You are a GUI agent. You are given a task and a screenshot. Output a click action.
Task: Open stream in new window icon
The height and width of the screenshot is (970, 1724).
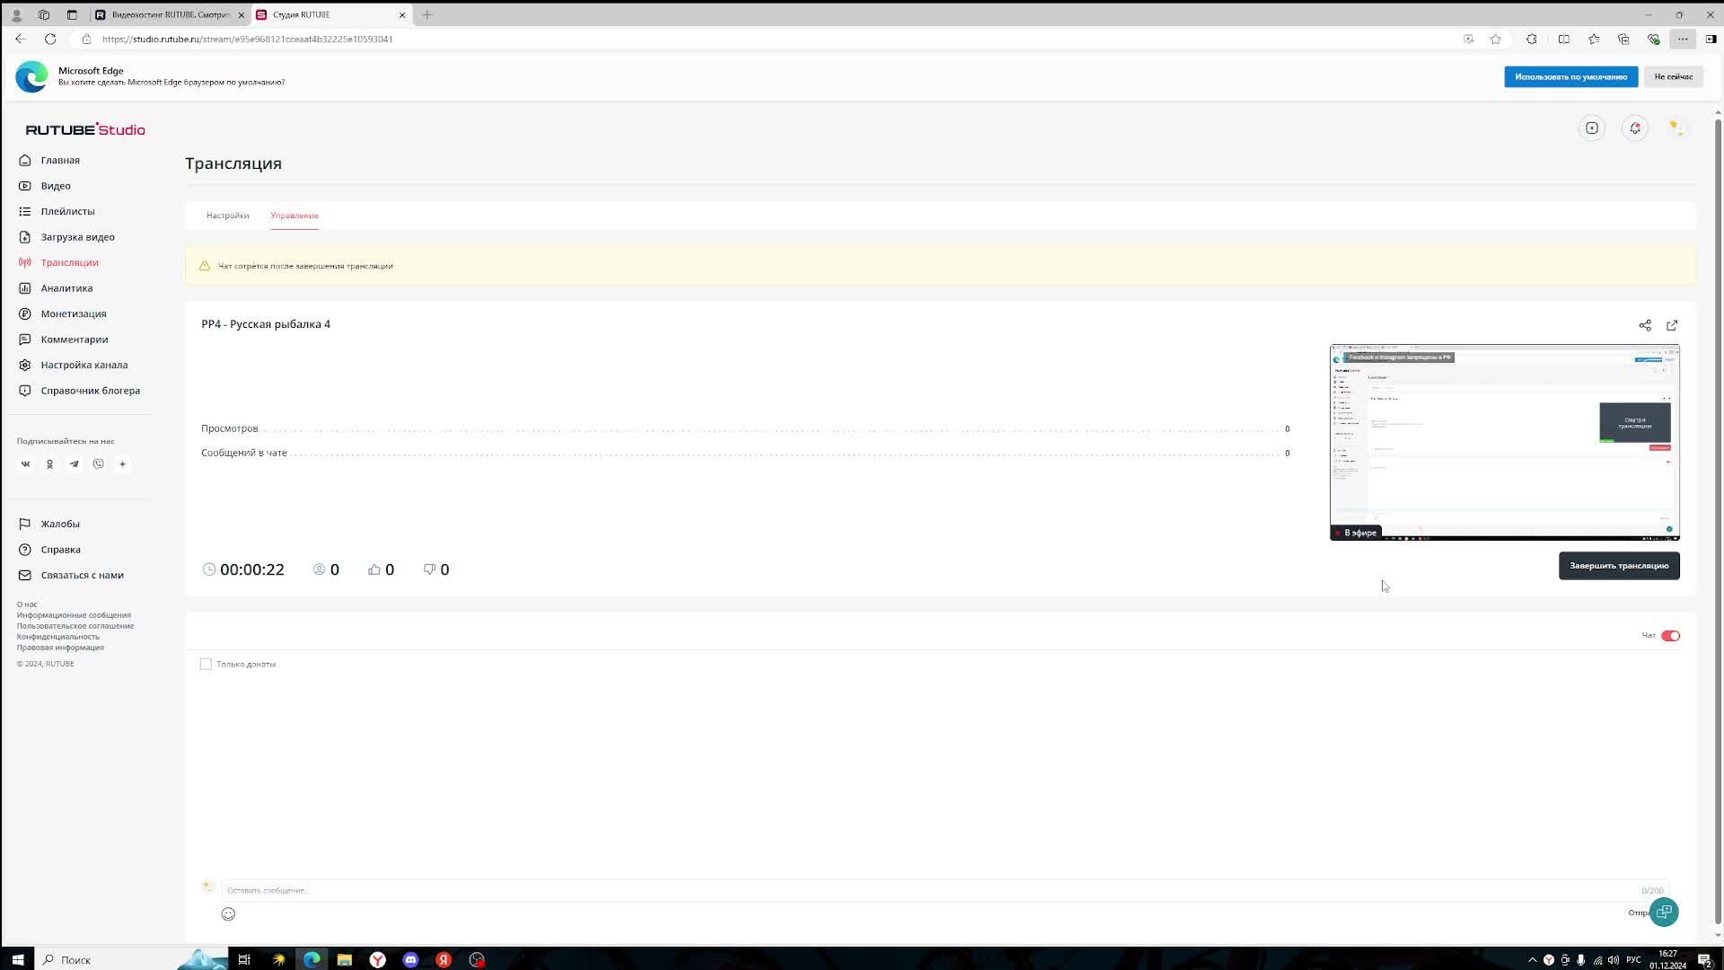[1672, 325]
